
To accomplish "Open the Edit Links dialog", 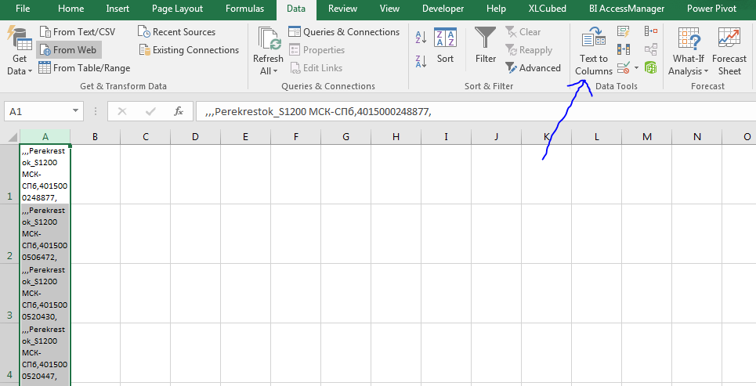I will click(x=317, y=67).
